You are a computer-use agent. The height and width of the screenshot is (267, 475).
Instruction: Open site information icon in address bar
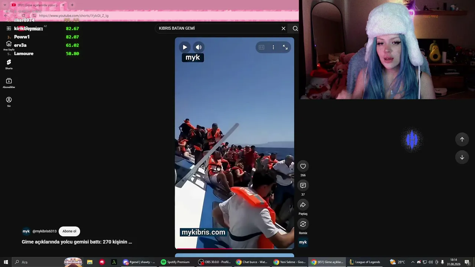point(34,16)
